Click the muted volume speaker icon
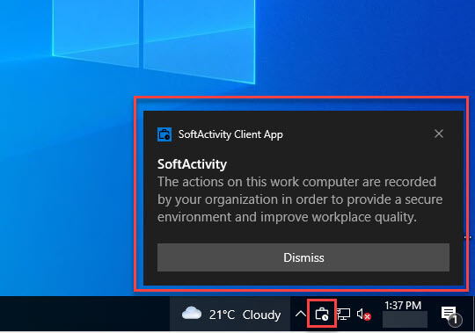The image size is (475, 333). pos(364,315)
